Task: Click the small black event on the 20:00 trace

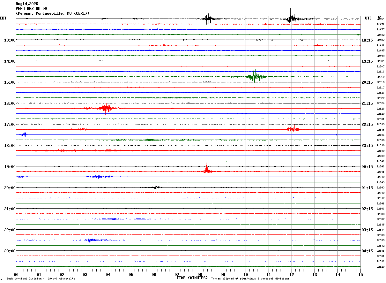Action: click(155, 187)
